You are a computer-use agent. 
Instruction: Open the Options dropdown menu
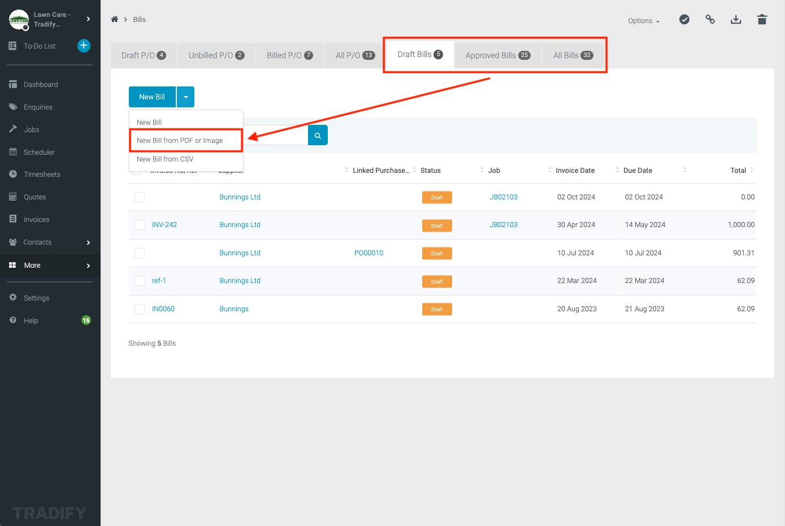tap(644, 21)
